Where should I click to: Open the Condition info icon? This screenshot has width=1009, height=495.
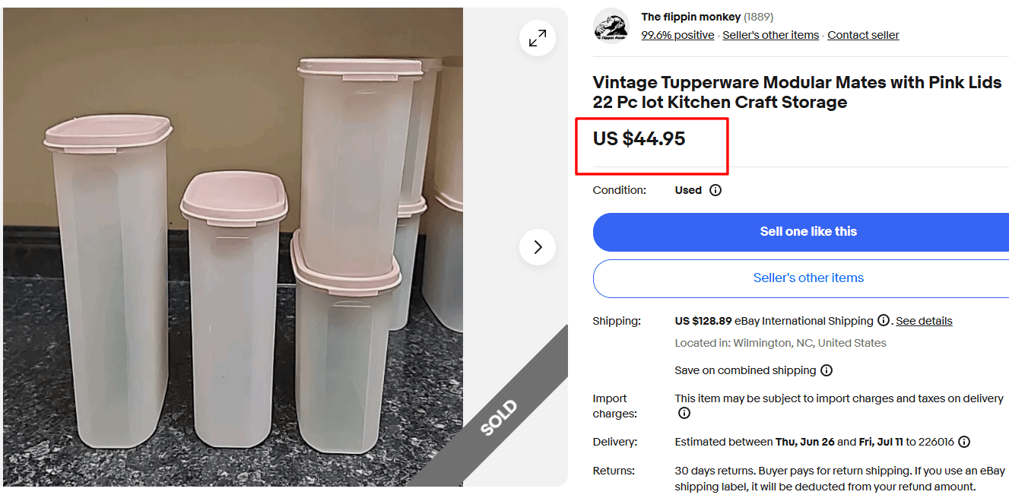click(715, 190)
